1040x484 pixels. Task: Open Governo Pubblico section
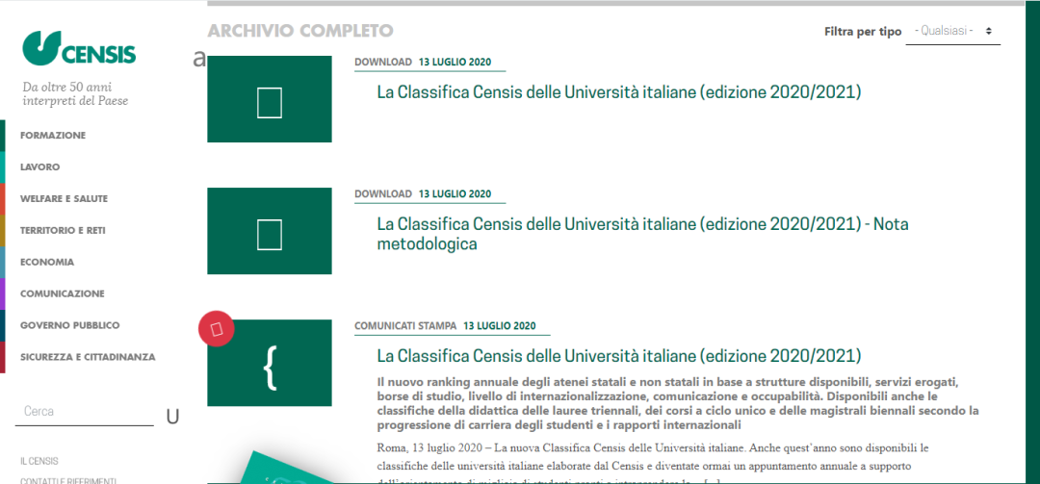[69, 325]
